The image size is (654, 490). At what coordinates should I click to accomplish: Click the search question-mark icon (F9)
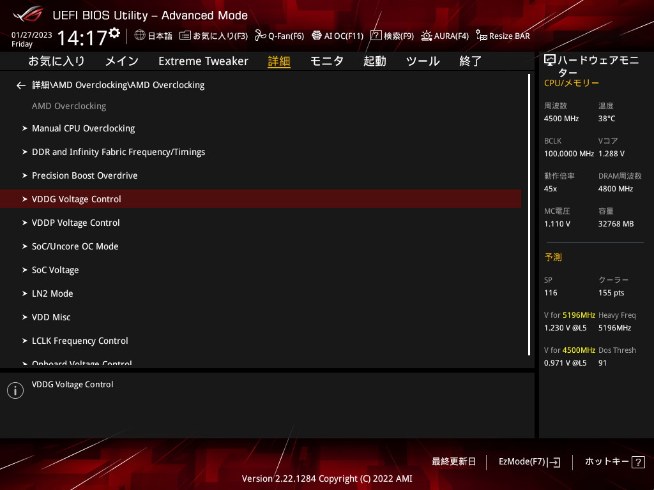(x=376, y=36)
